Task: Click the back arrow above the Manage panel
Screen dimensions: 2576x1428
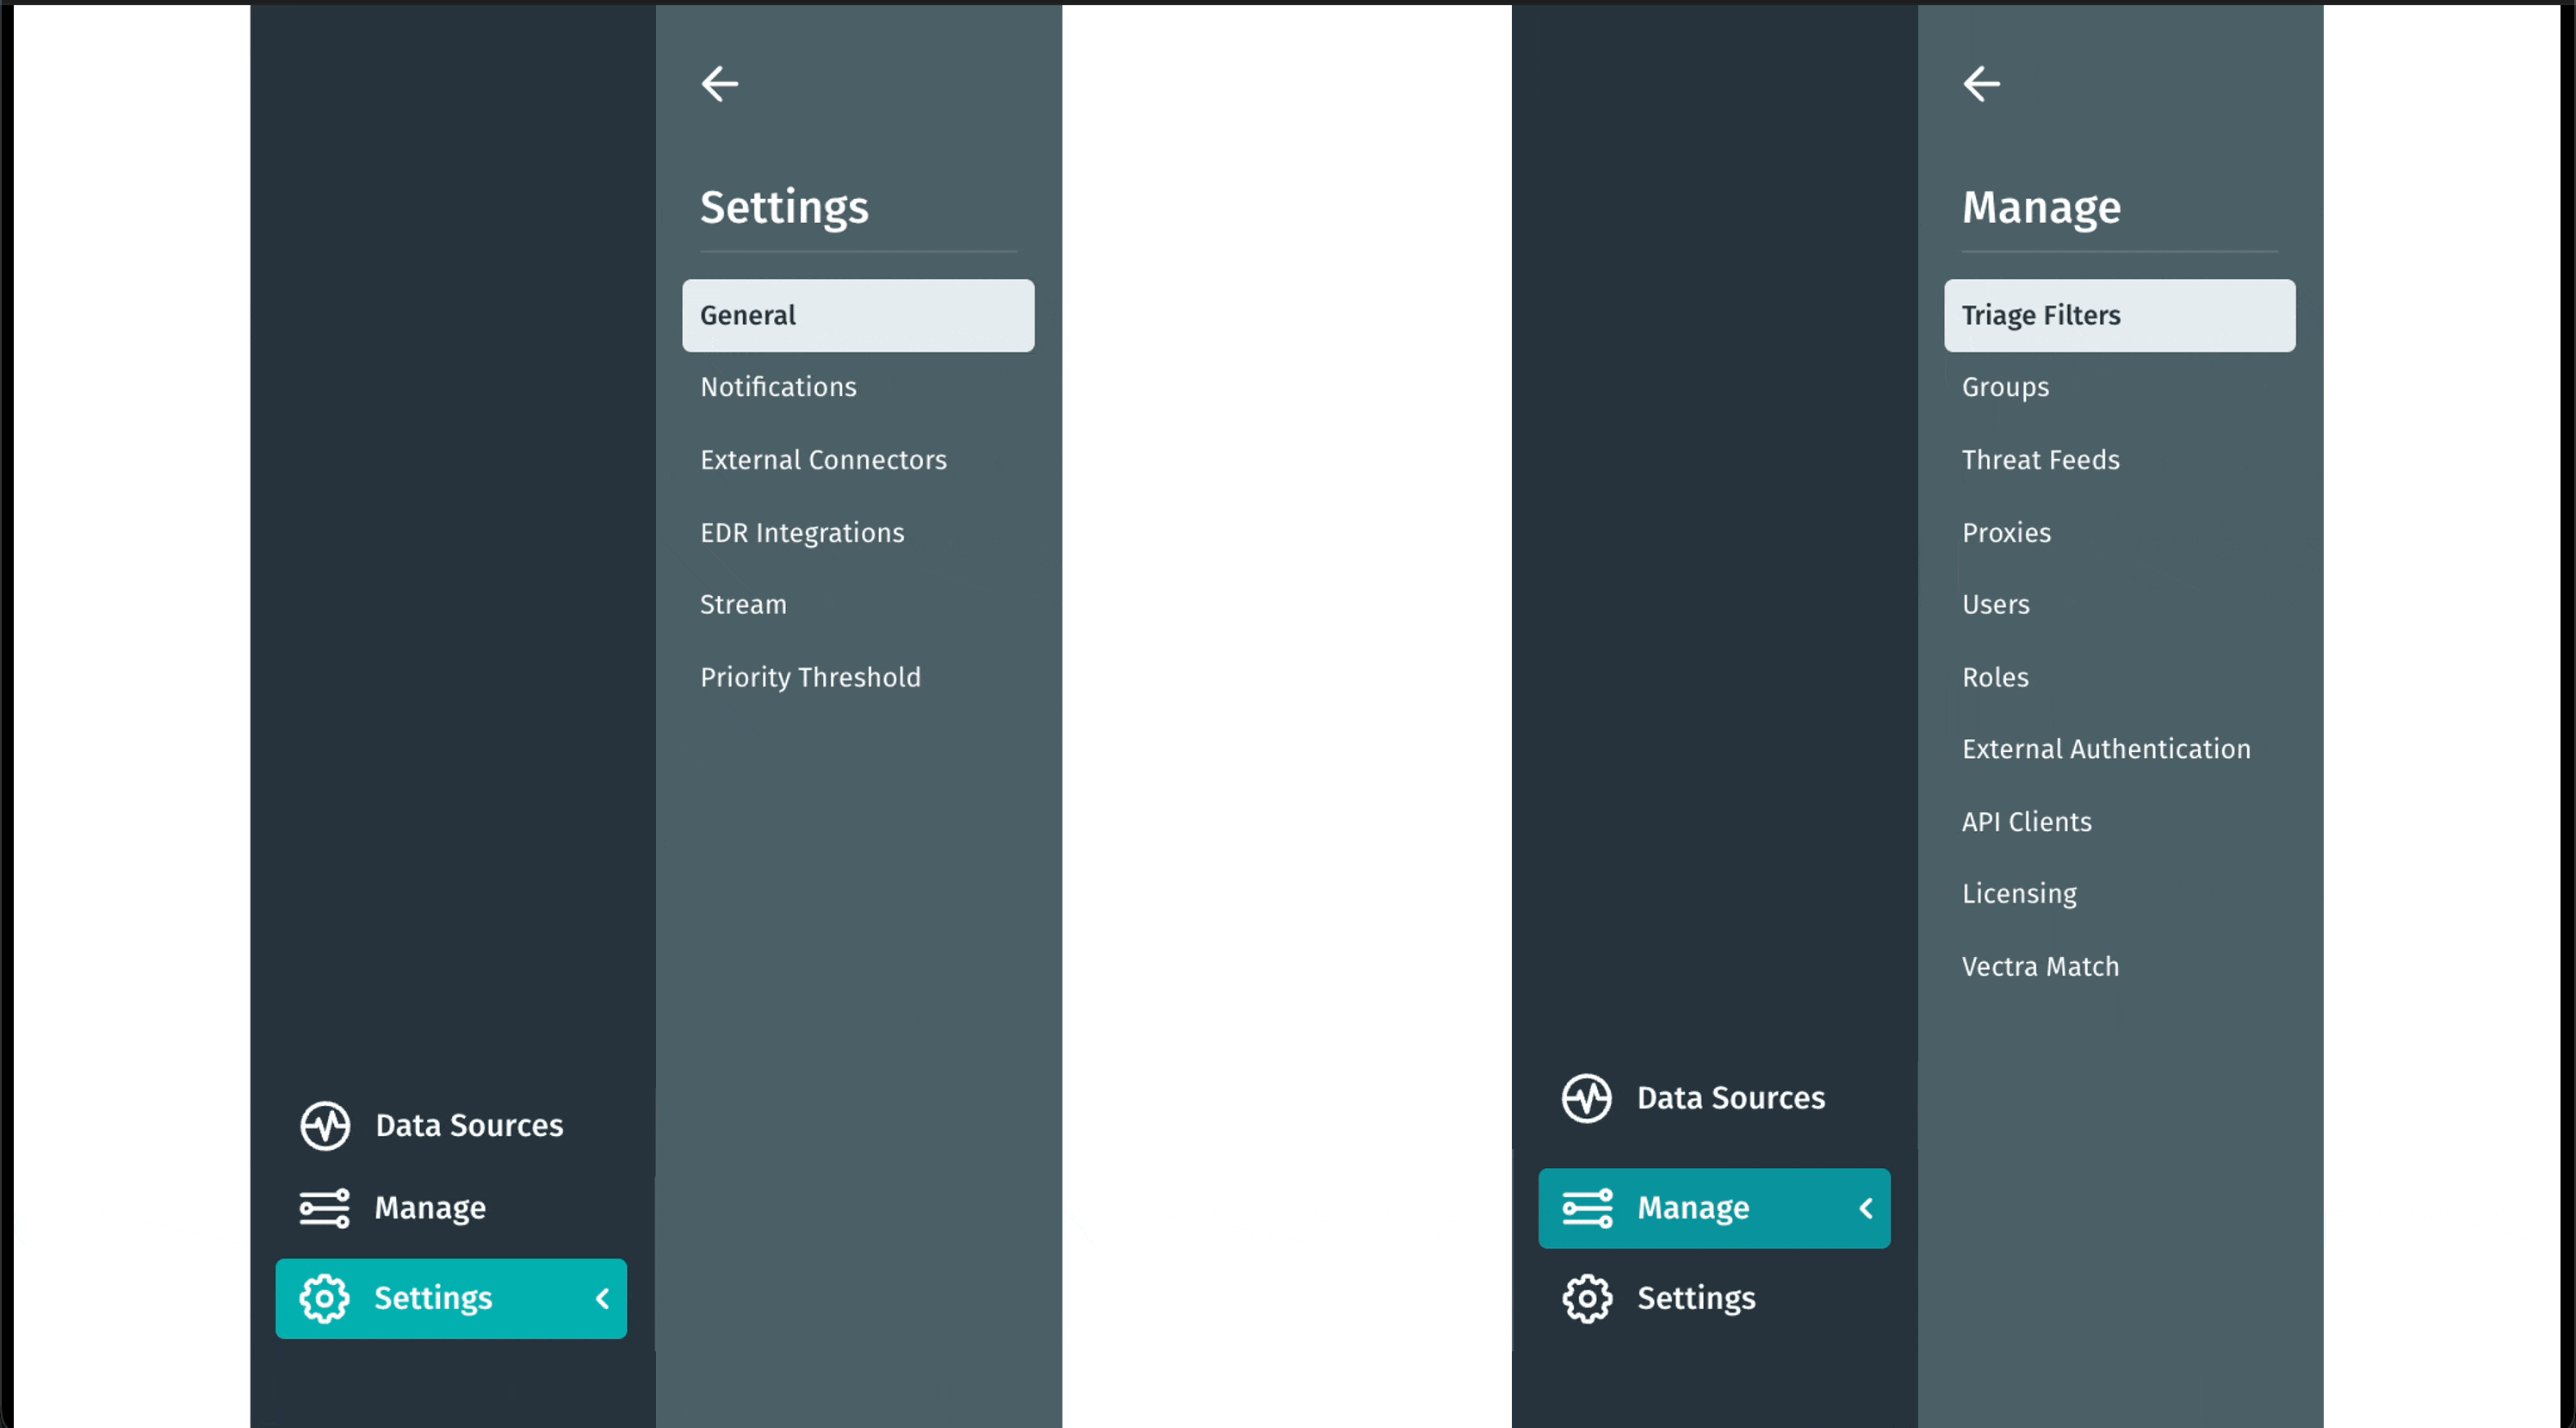Action: (x=1983, y=84)
